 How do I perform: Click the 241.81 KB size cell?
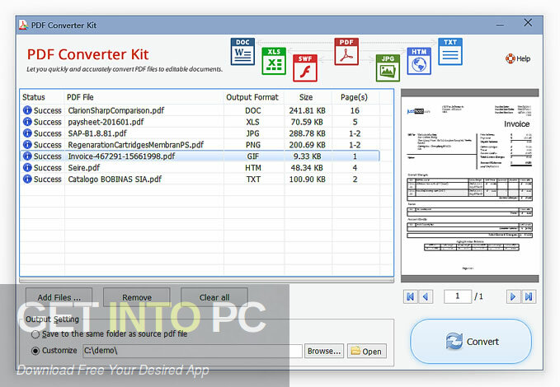coord(307,110)
